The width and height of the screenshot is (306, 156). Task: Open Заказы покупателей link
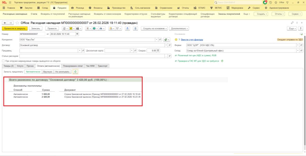(229, 14)
